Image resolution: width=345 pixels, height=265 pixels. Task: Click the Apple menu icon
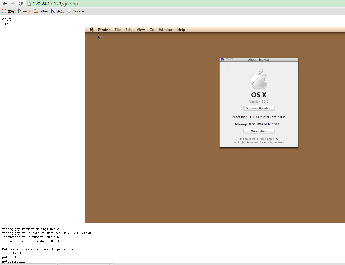(91, 30)
